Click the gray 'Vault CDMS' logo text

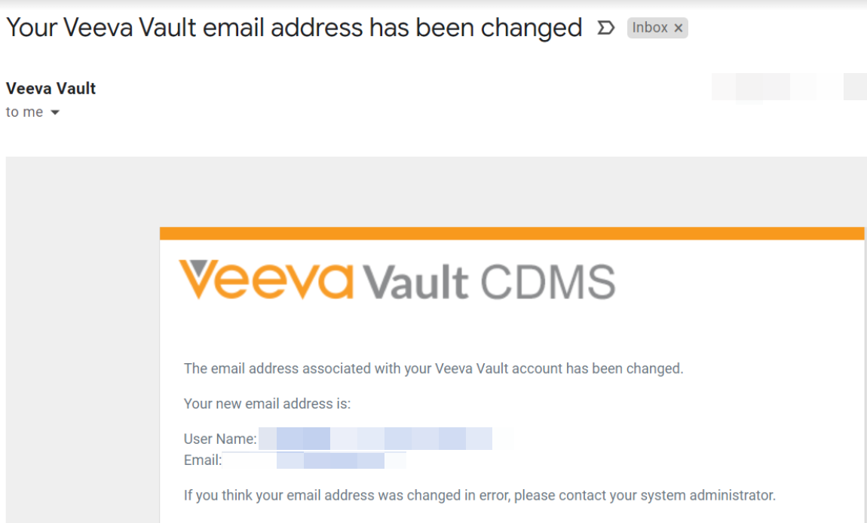point(489,282)
